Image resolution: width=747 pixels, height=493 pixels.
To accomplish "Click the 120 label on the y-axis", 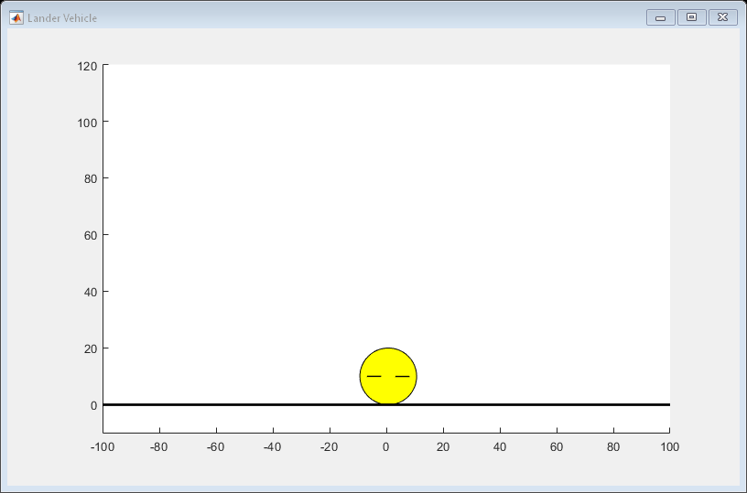I will 87,66.
